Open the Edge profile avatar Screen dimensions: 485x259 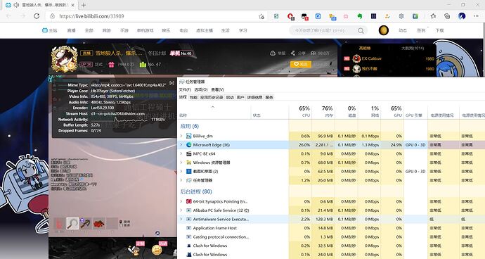click(462, 16)
